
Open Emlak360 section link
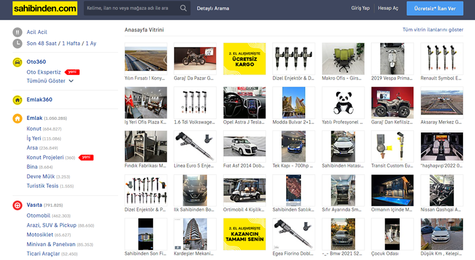(39, 100)
